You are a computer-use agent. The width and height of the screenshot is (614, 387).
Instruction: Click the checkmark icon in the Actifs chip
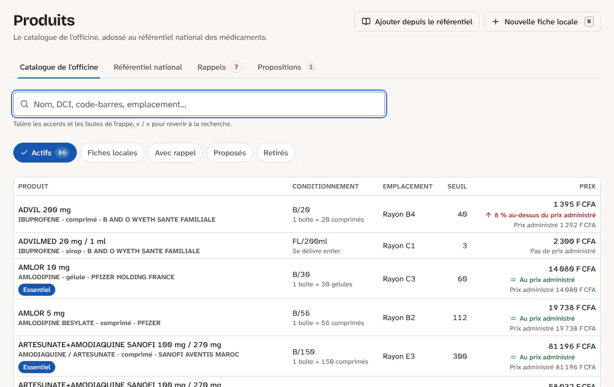(24, 153)
